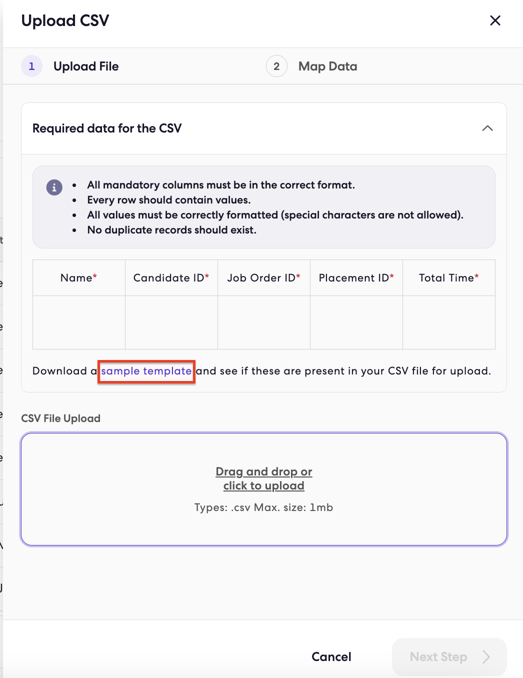Download the sample template link

pyautogui.click(x=146, y=371)
